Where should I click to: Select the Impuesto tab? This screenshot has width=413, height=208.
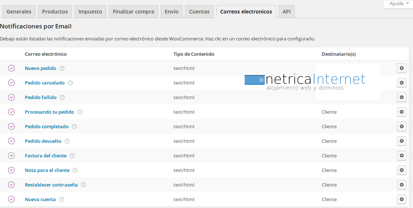pos(90,12)
